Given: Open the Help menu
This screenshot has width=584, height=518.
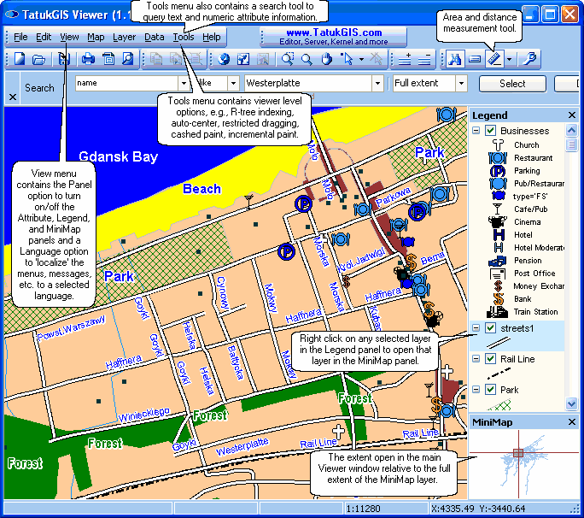Looking at the screenshot, I should coord(212,37).
